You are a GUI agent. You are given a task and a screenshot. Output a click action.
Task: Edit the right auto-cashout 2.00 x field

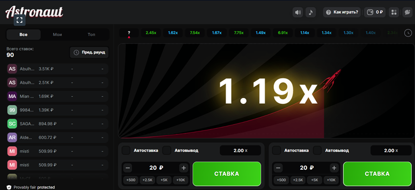391,151
